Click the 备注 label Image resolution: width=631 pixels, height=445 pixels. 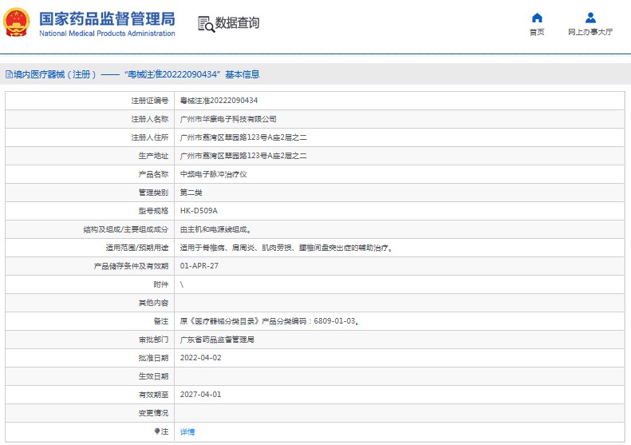(x=161, y=321)
